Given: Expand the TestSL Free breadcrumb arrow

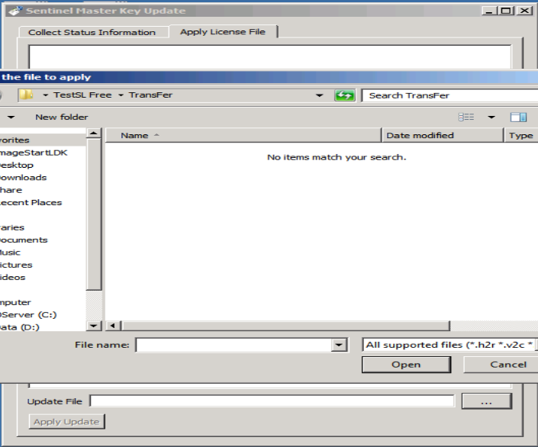Looking at the screenshot, I should click(121, 95).
